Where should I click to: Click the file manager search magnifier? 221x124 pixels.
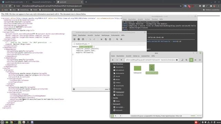point(186,60)
